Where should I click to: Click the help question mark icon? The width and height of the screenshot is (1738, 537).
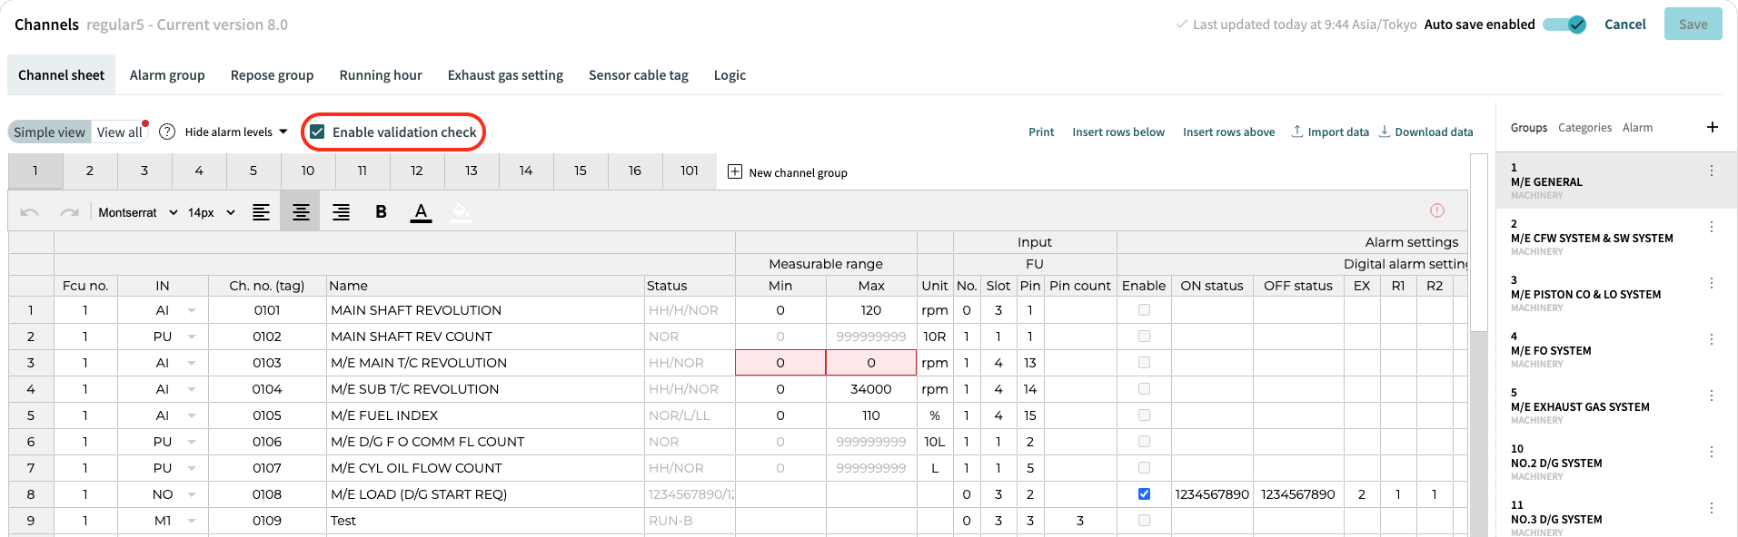pyautogui.click(x=167, y=132)
